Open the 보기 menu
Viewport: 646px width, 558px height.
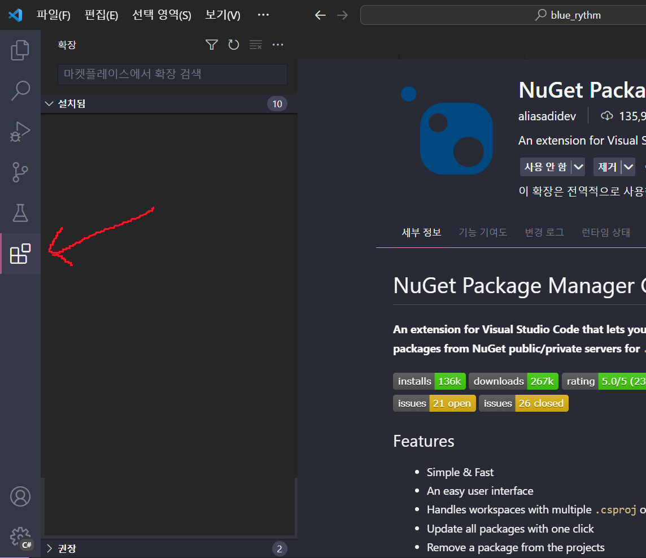tap(221, 15)
